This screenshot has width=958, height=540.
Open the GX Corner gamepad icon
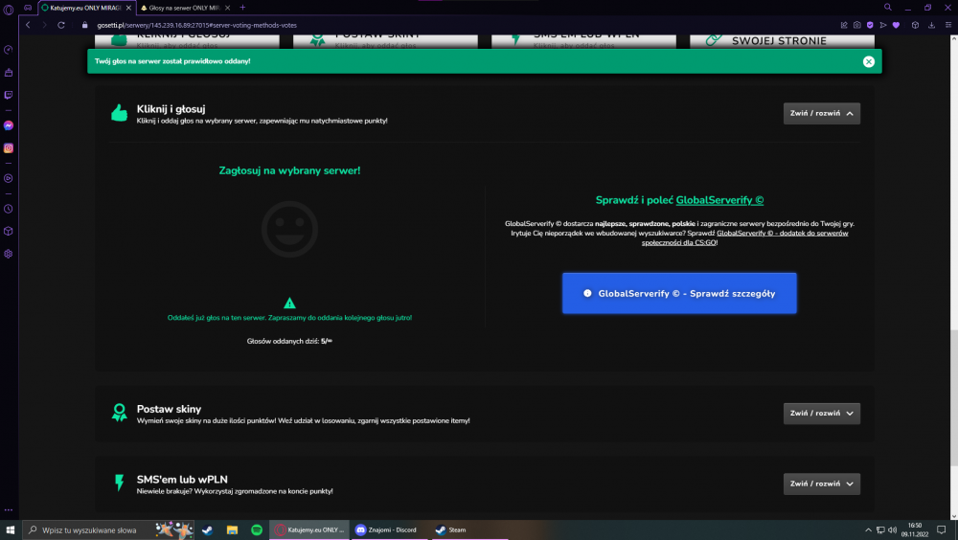28,8
